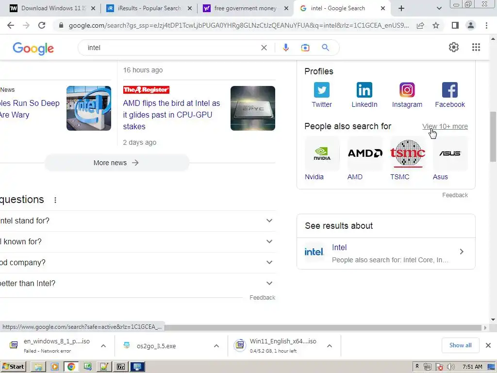Start a voice search with the microphone

pyautogui.click(x=285, y=48)
